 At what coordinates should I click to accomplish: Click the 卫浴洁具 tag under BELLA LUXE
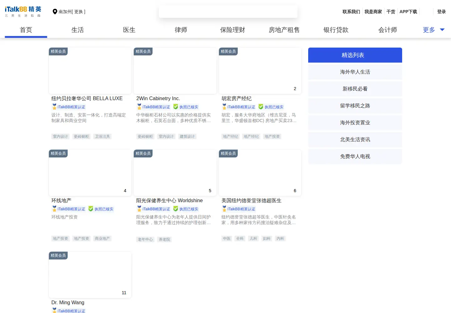click(102, 136)
